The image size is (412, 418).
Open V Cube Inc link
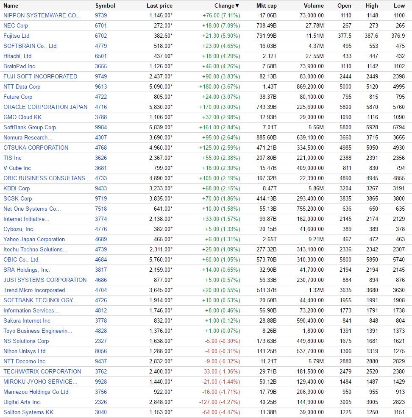pyautogui.click(x=17, y=168)
